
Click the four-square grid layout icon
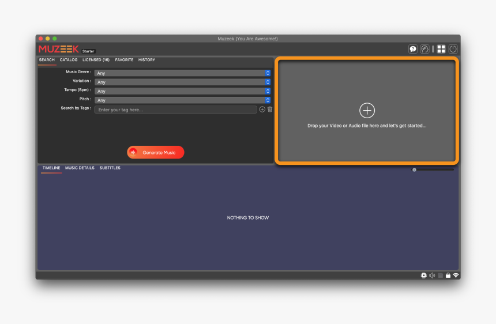click(441, 50)
